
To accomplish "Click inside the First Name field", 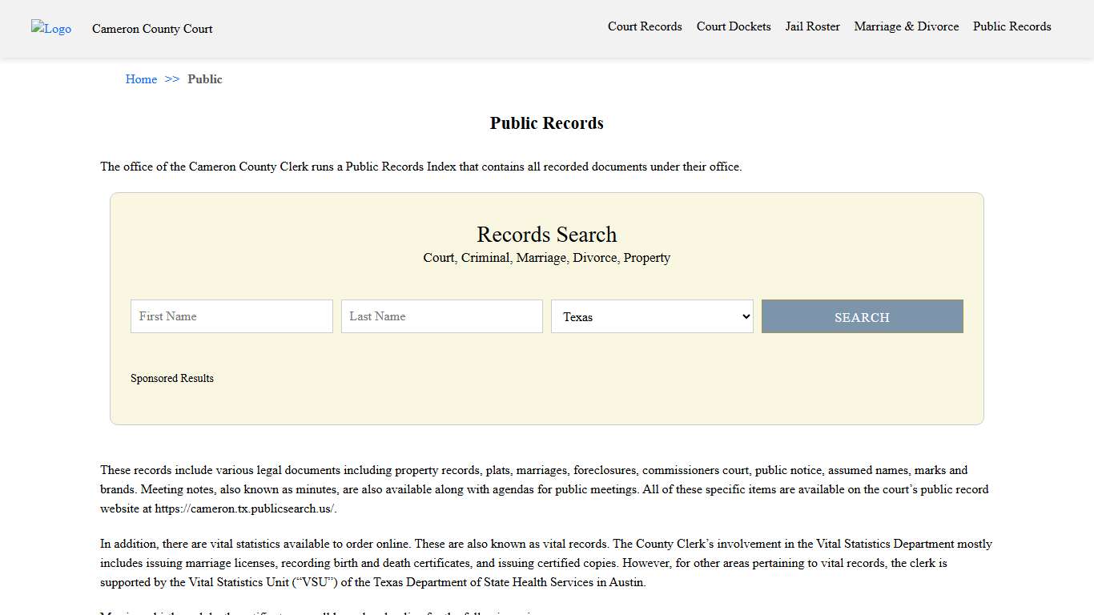I will 231,316.
